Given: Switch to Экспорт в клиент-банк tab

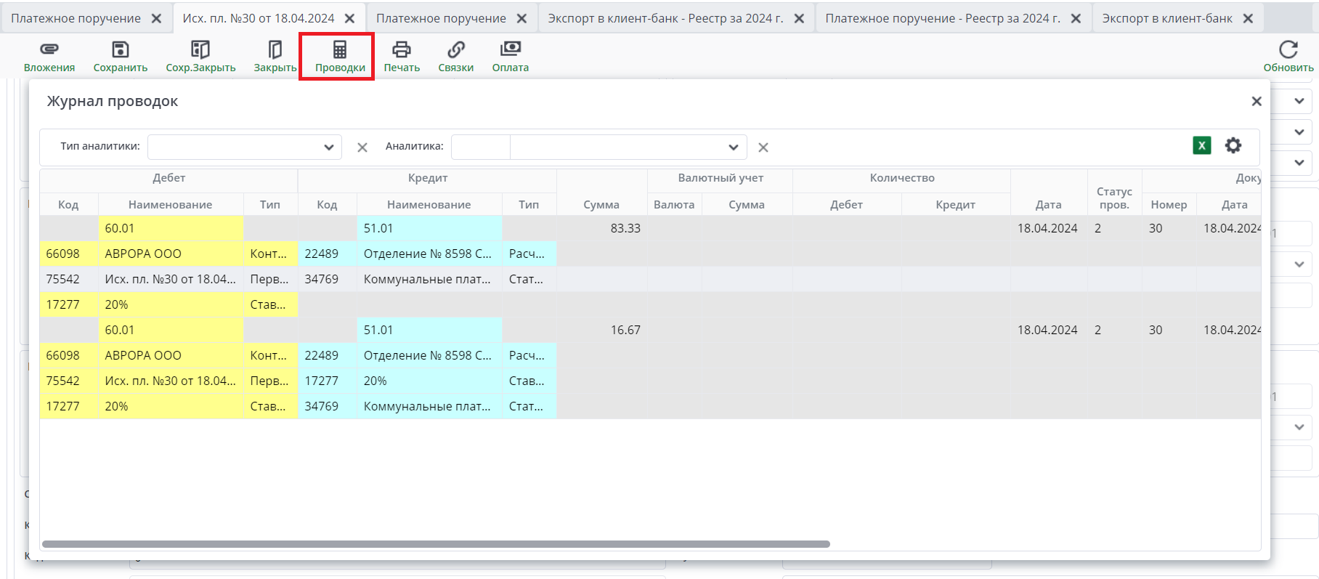Looking at the screenshot, I should point(1166,18).
